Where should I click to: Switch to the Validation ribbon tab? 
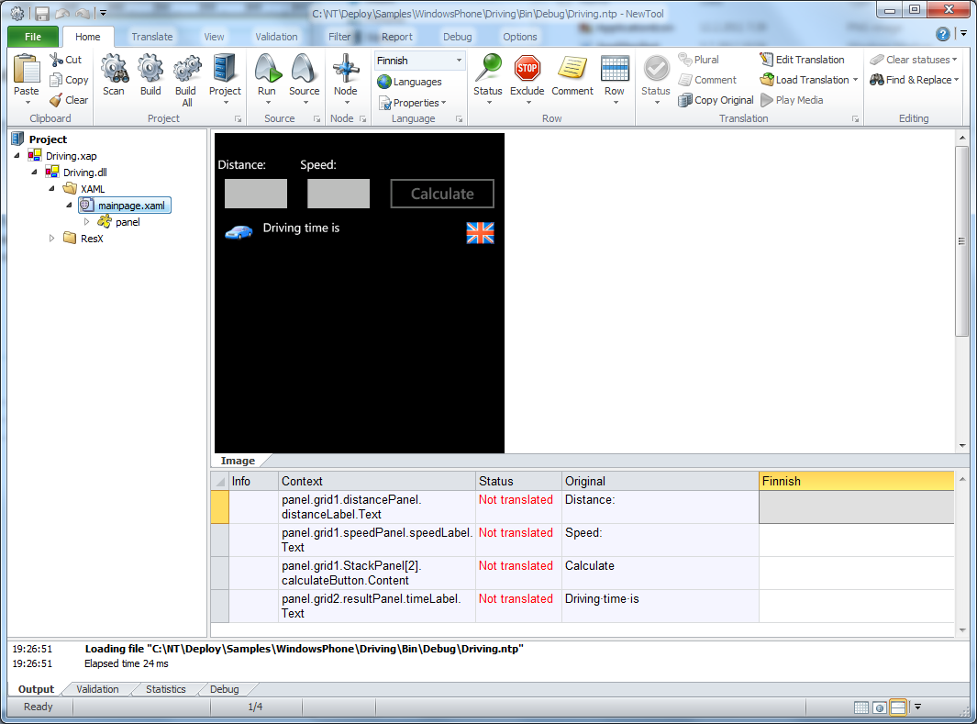tap(276, 37)
